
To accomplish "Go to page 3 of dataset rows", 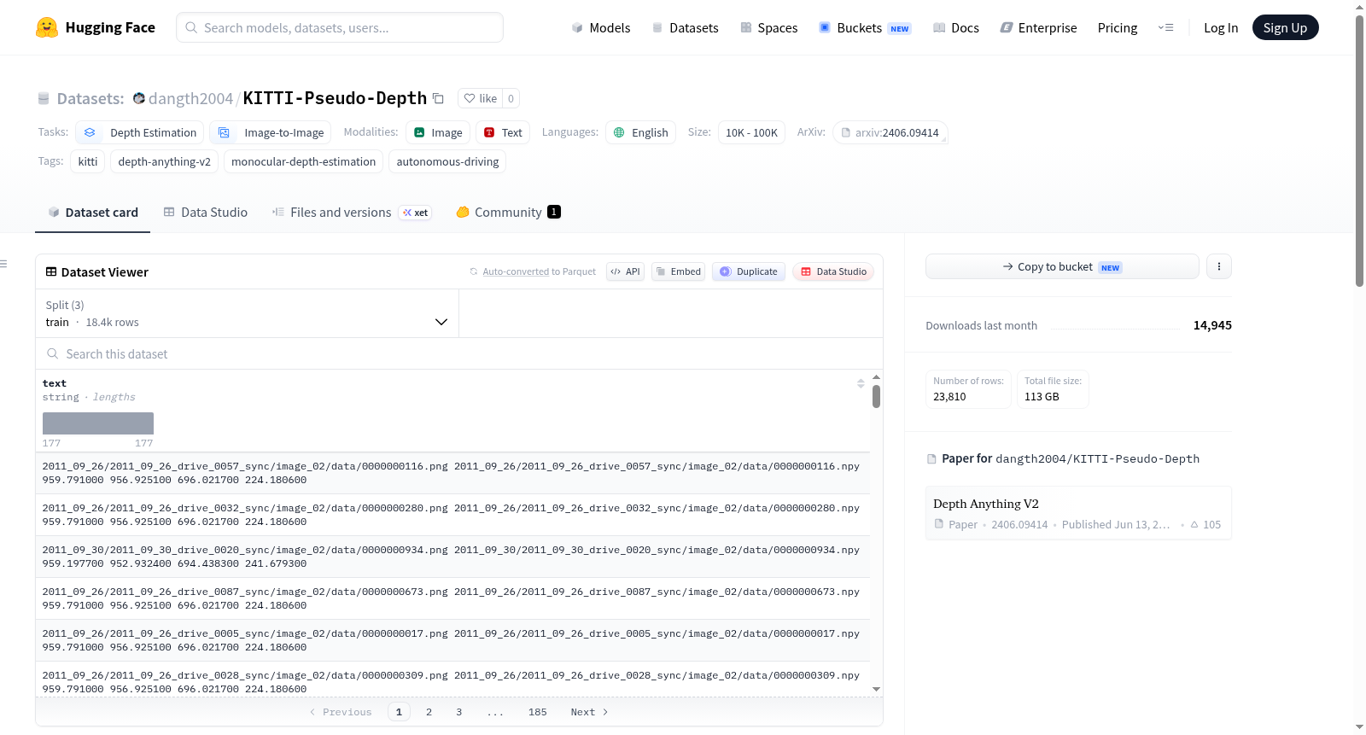I will [458, 712].
